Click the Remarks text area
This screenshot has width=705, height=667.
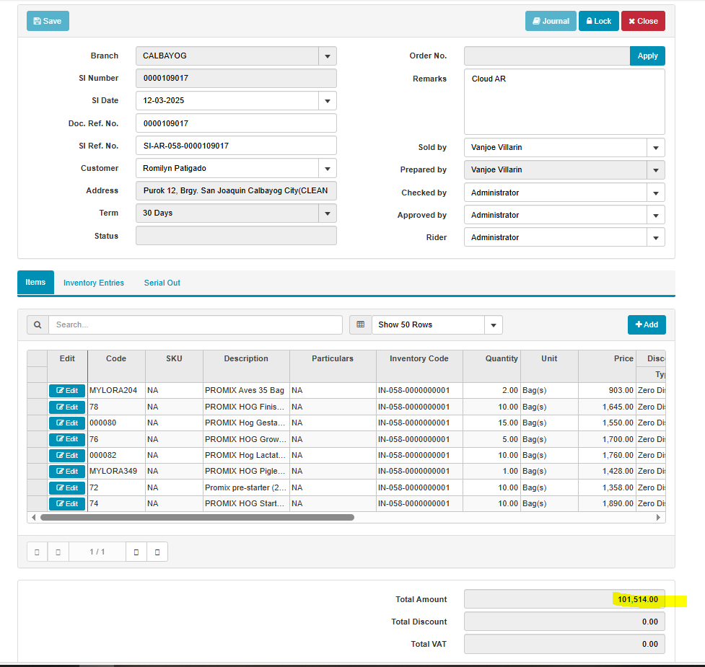[564, 102]
